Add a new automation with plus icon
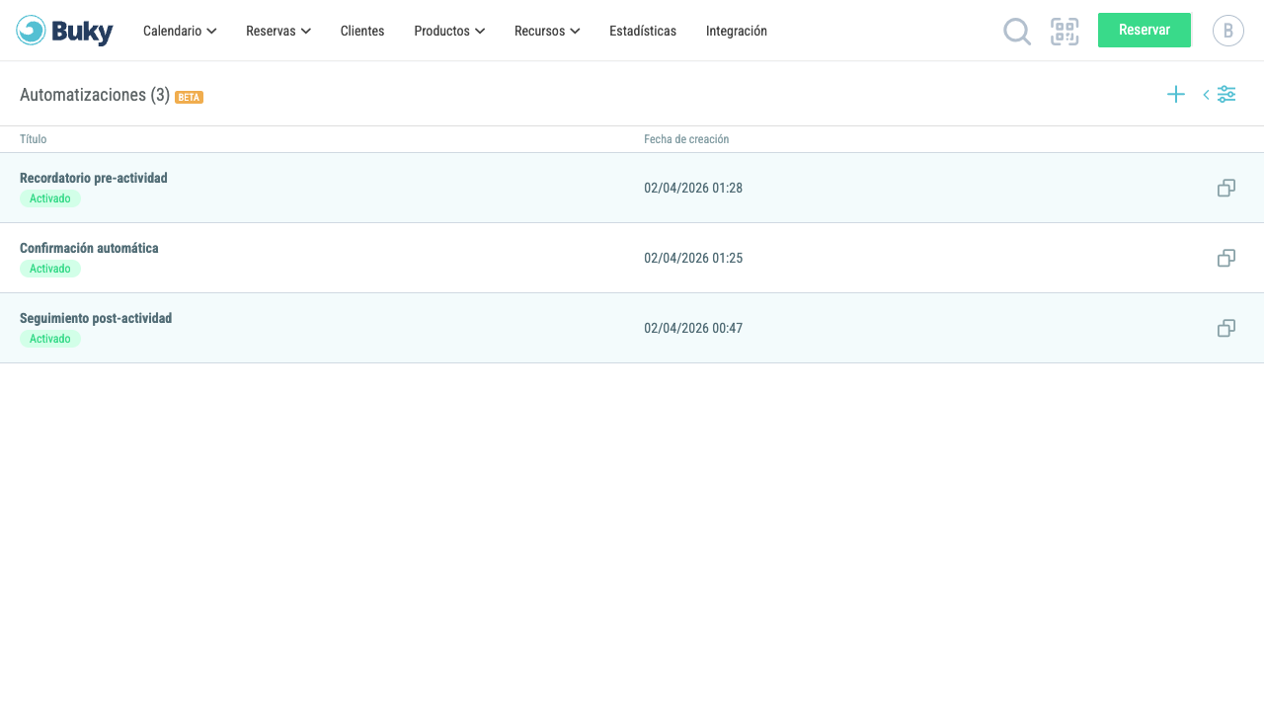 tap(1176, 95)
